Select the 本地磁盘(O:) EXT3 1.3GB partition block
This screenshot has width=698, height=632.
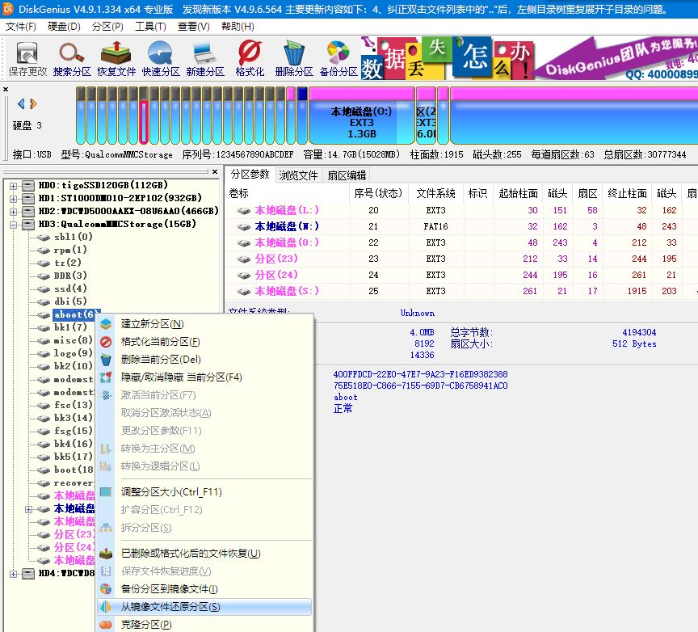pyautogui.click(x=361, y=116)
